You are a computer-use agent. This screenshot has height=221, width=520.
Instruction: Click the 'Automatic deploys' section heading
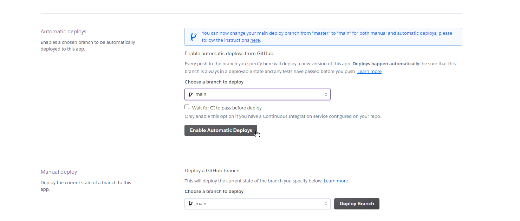click(63, 31)
